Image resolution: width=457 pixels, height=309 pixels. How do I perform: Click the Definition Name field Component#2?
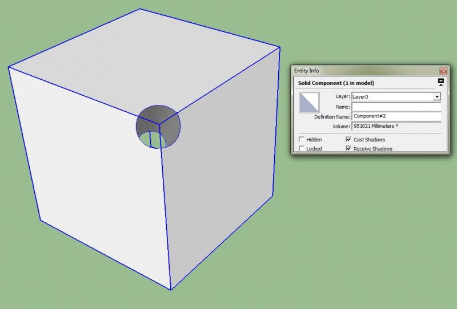point(396,116)
